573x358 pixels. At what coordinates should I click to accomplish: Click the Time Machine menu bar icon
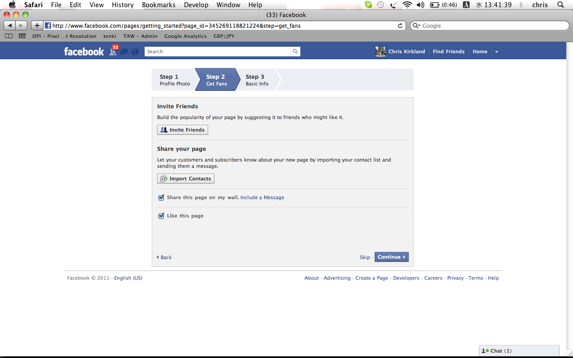coord(381,4)
